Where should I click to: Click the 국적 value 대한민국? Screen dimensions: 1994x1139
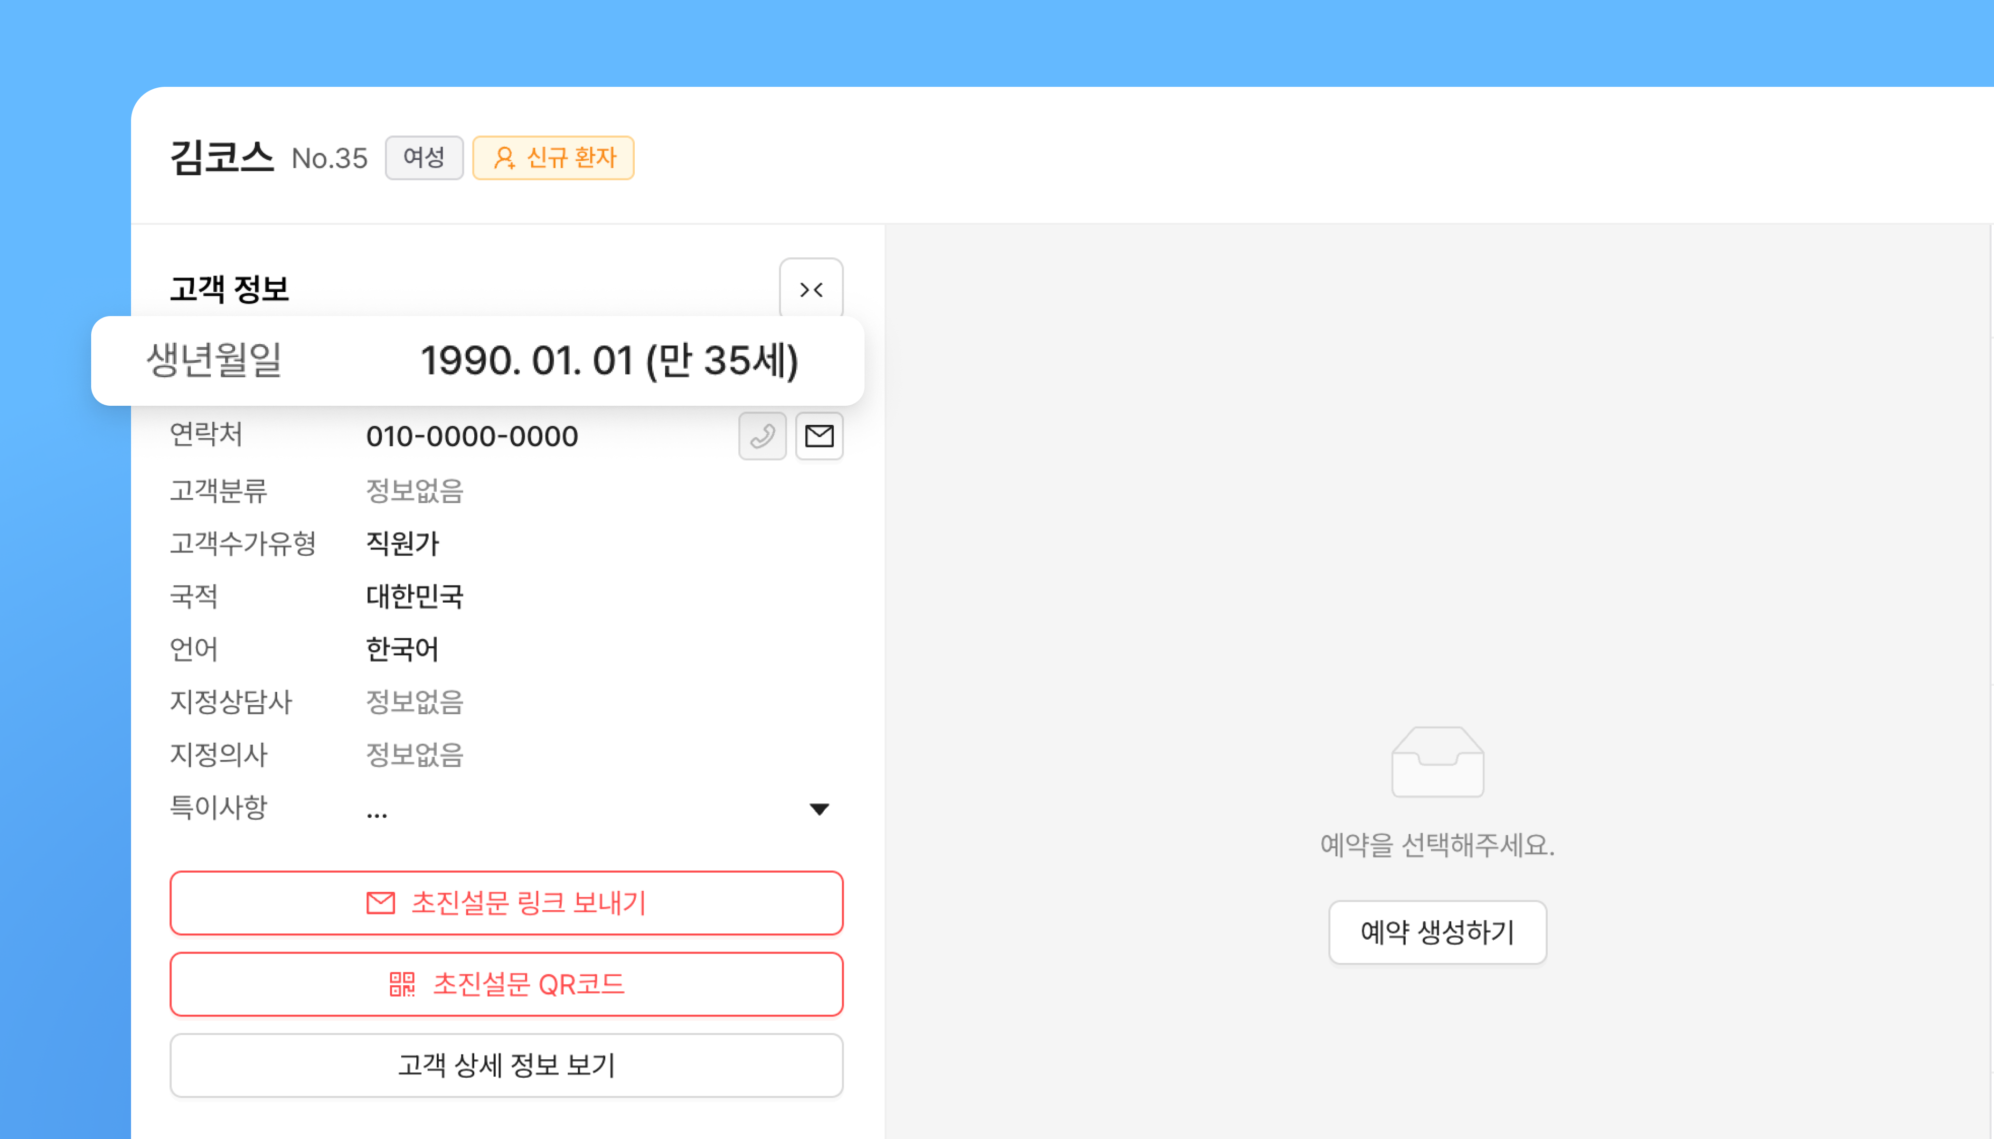tap(415, 596)
